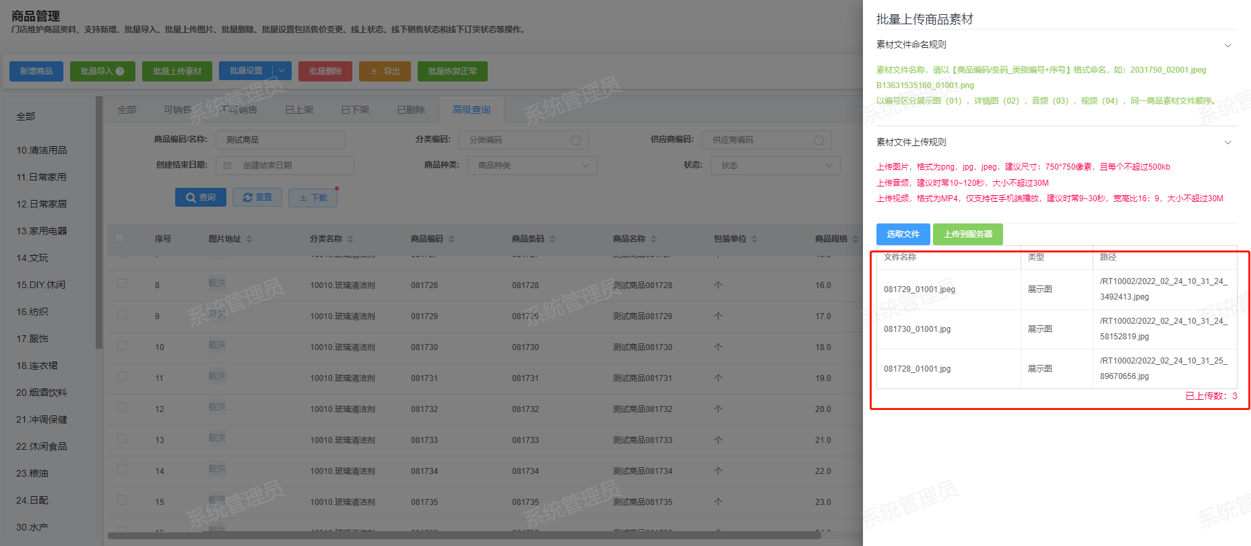1251x546 pixels.
Task: Click the search icon in 供应商编码 field
Action: [819, 140]
